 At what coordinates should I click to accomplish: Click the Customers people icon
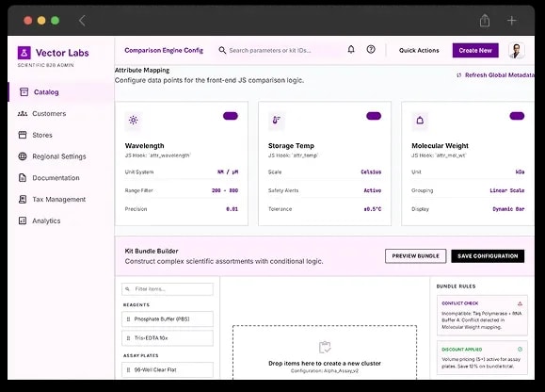(23, 114)
